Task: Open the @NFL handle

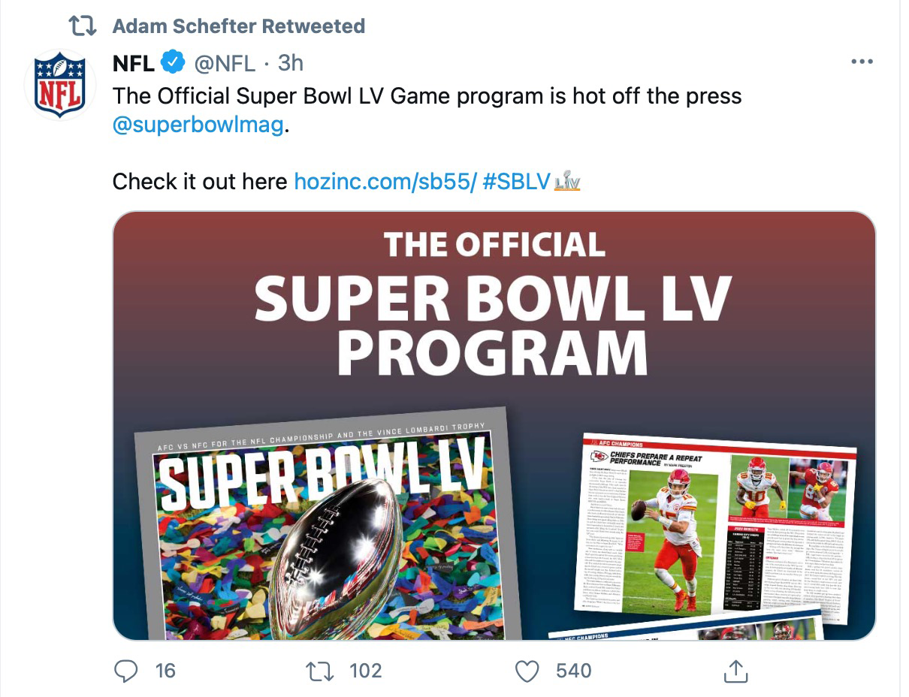Action: tap(225, 63)
